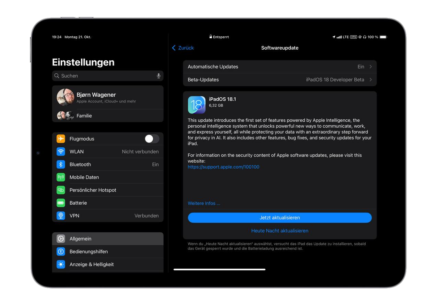The width and height of the screenshot is (439, 306).
Task: Open the support.apple.com/100100 link
Action: (224, 167)
